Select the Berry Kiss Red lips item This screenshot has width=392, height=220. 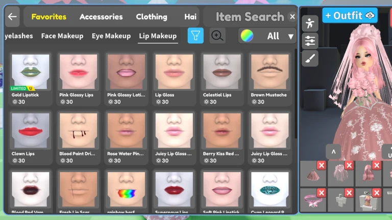tap(222, 137)
